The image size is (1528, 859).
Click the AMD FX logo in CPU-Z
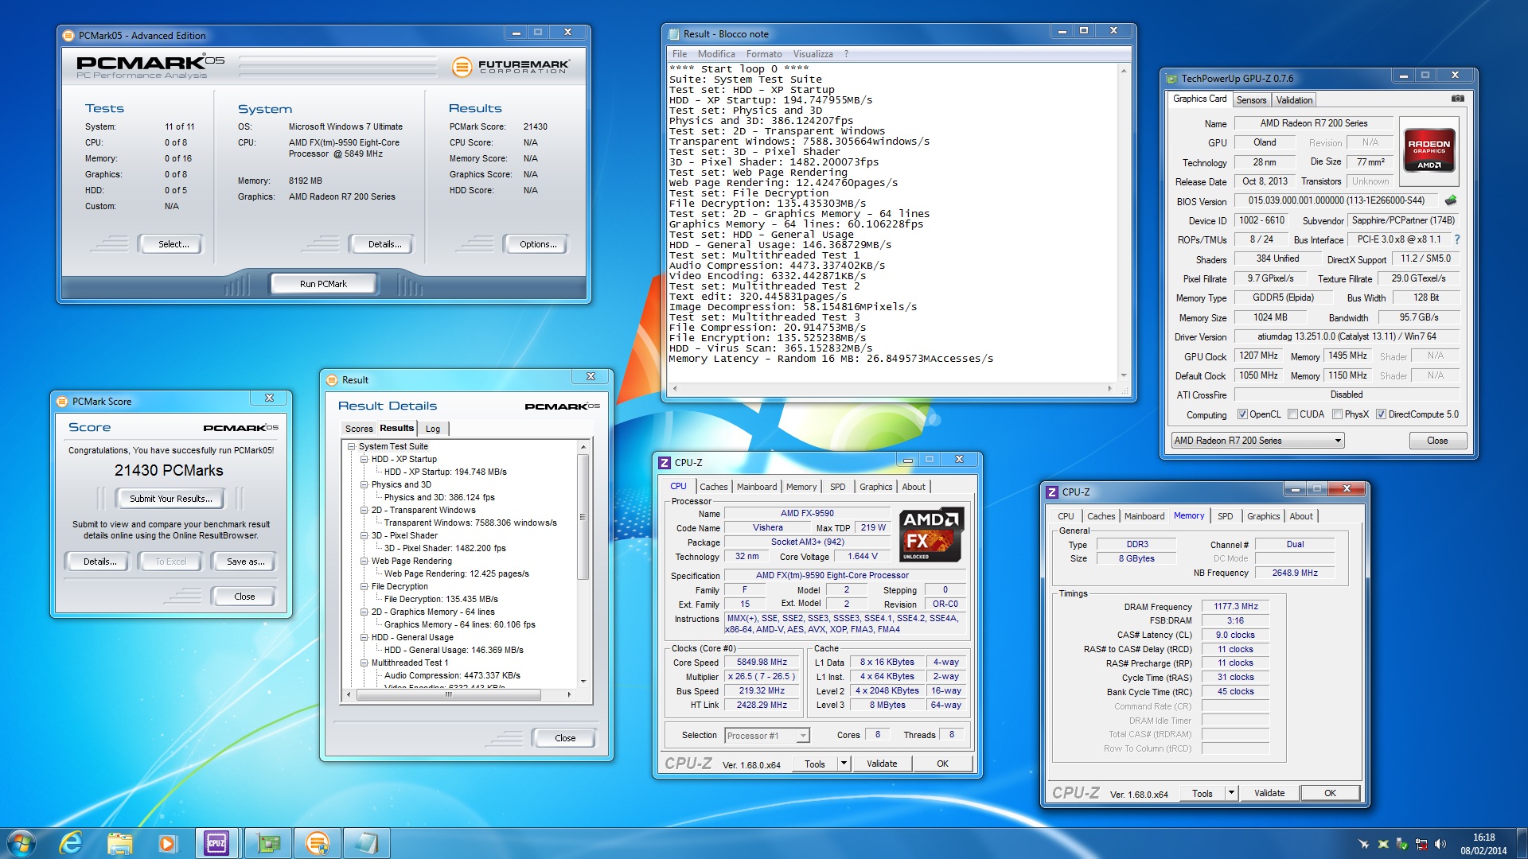932,535
